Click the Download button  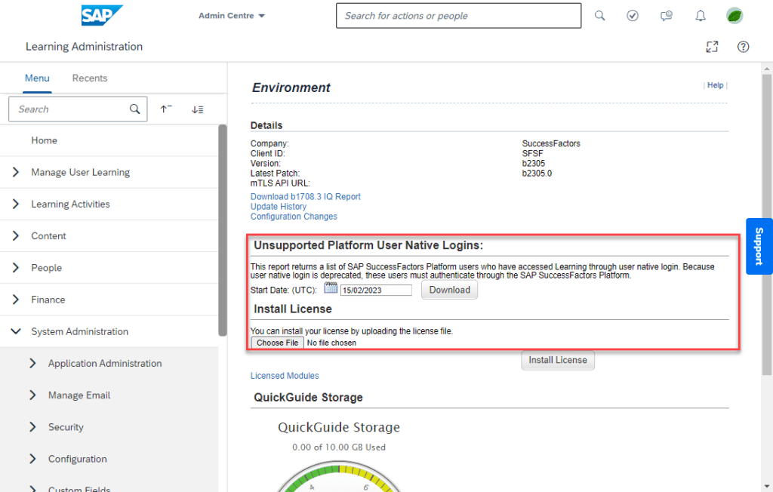[x=449, y=290]
